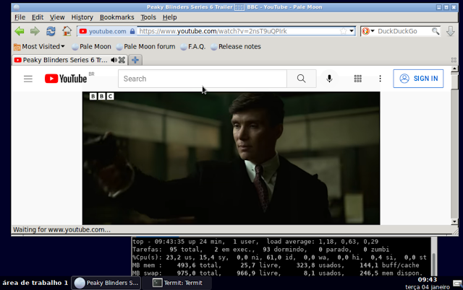Open the Pale Moon forum bookmark
Image resolution: width=463 pixels, height=290 pixels.
[145, 46]
